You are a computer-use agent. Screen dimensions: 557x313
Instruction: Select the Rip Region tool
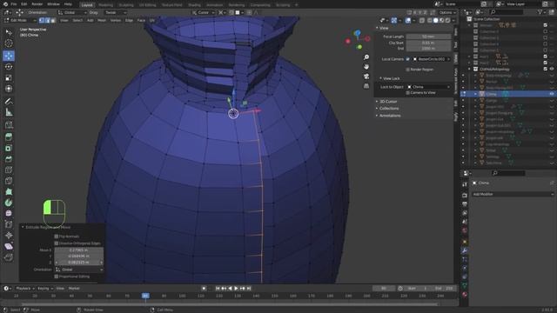point(9,257)
